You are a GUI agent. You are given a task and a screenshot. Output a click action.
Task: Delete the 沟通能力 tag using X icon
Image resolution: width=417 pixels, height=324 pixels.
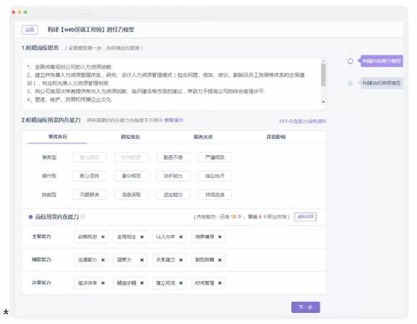[x=104, y=260]
